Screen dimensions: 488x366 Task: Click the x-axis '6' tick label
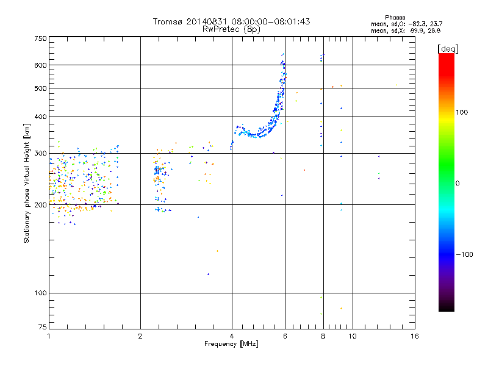pos(285,336)
